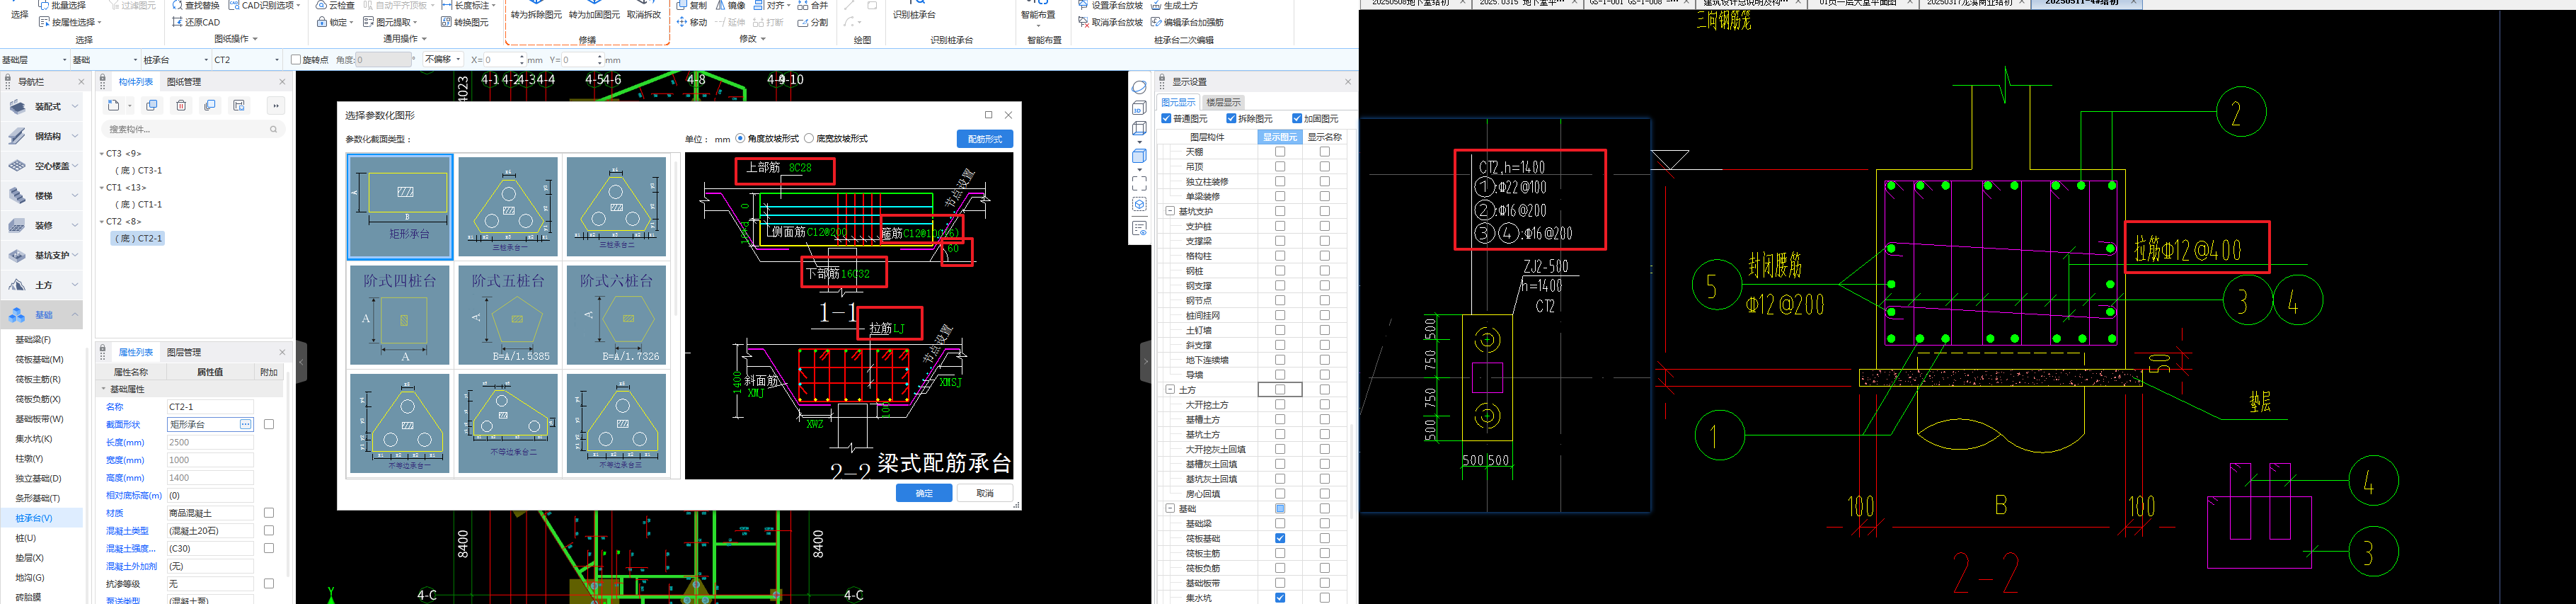Click 还原CAD restore icon
The image size is (2576, 604).
[x=178, y=22]
